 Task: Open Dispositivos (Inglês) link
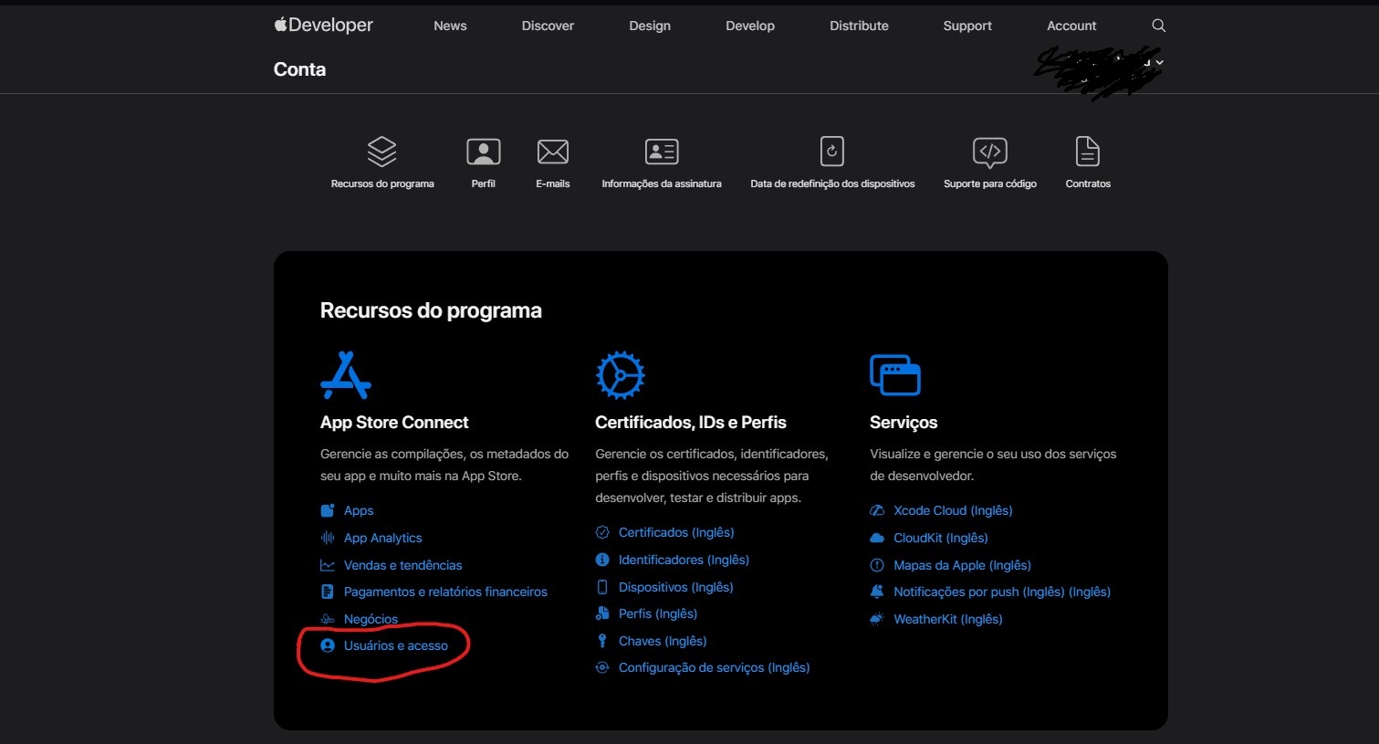675,587
